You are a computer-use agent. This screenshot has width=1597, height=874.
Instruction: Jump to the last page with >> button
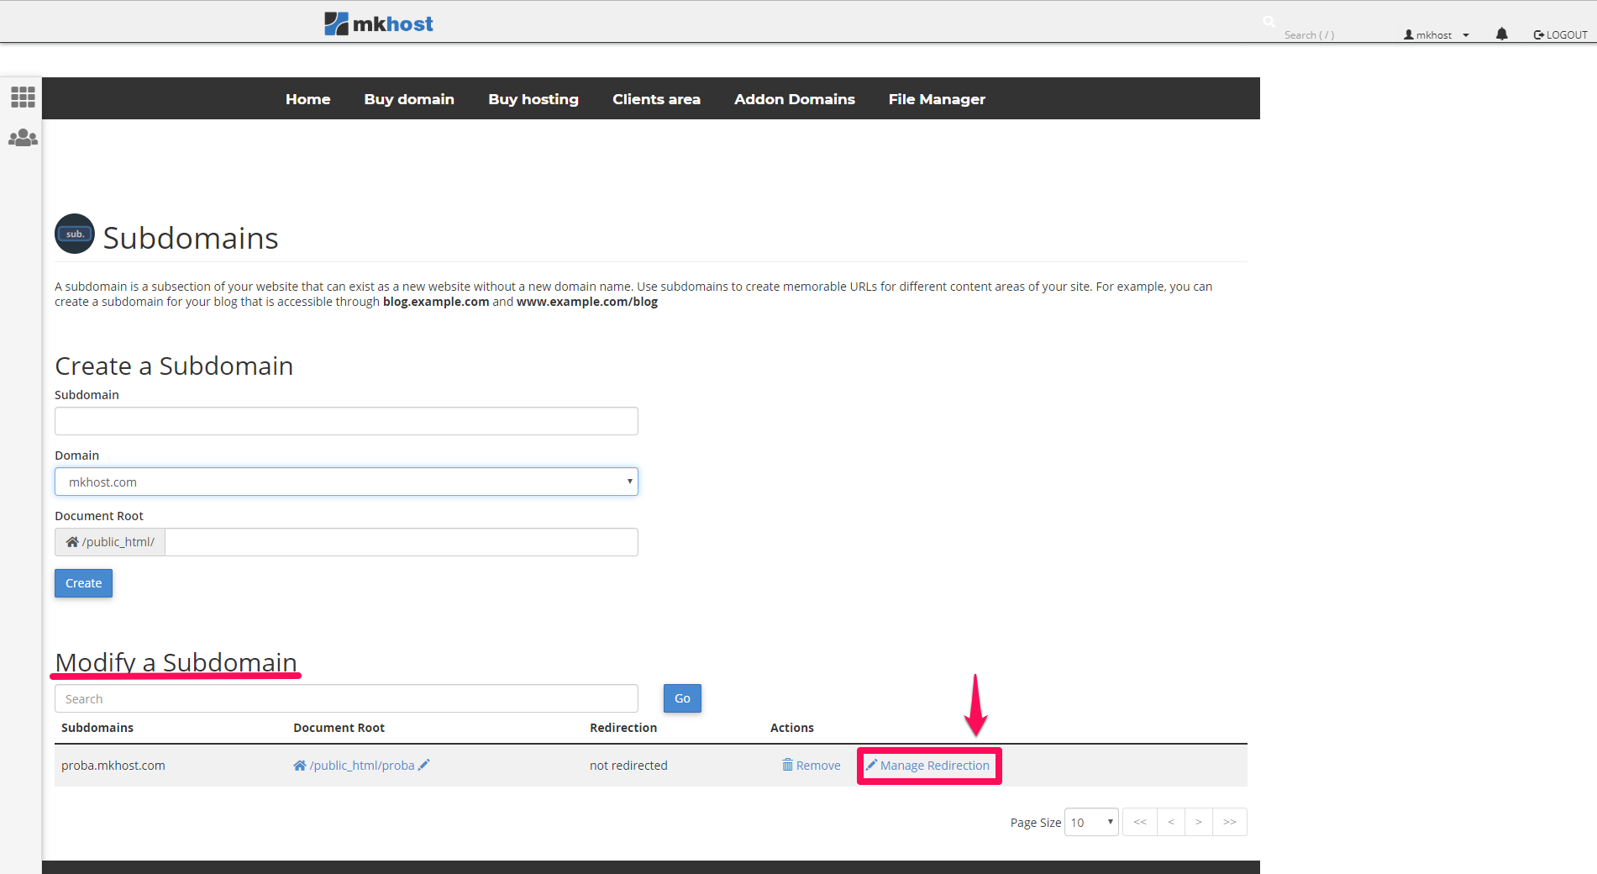(x=1229, y=822)
